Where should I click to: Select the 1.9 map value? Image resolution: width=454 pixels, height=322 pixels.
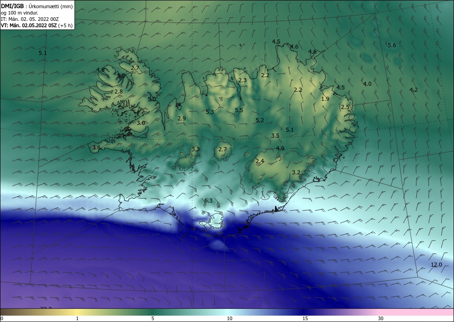[x=325, y=99]
